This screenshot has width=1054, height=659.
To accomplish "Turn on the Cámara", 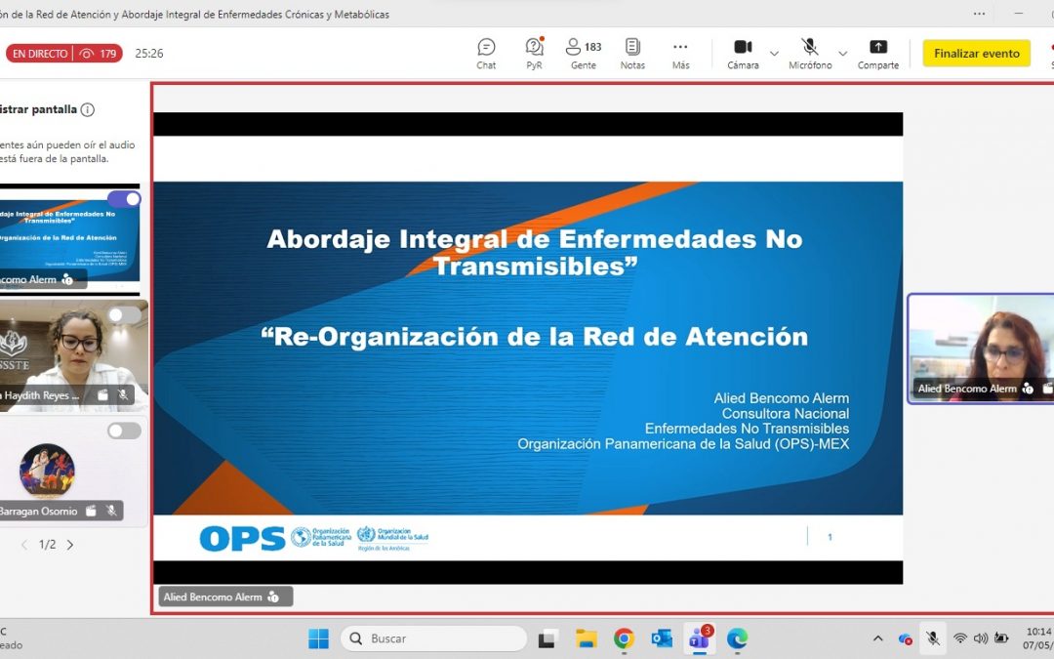I will click(x=743, y=54).
